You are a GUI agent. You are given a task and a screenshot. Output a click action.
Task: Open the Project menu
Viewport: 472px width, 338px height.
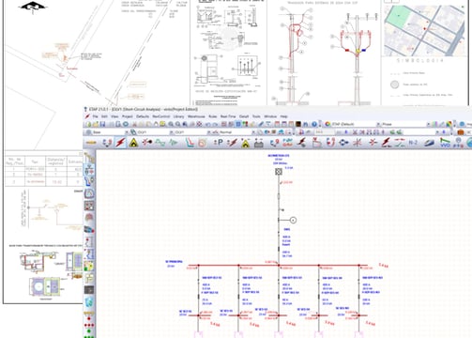[x=127, y=116]
